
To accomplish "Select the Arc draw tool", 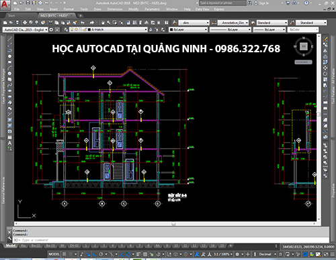I will [9, 68].
